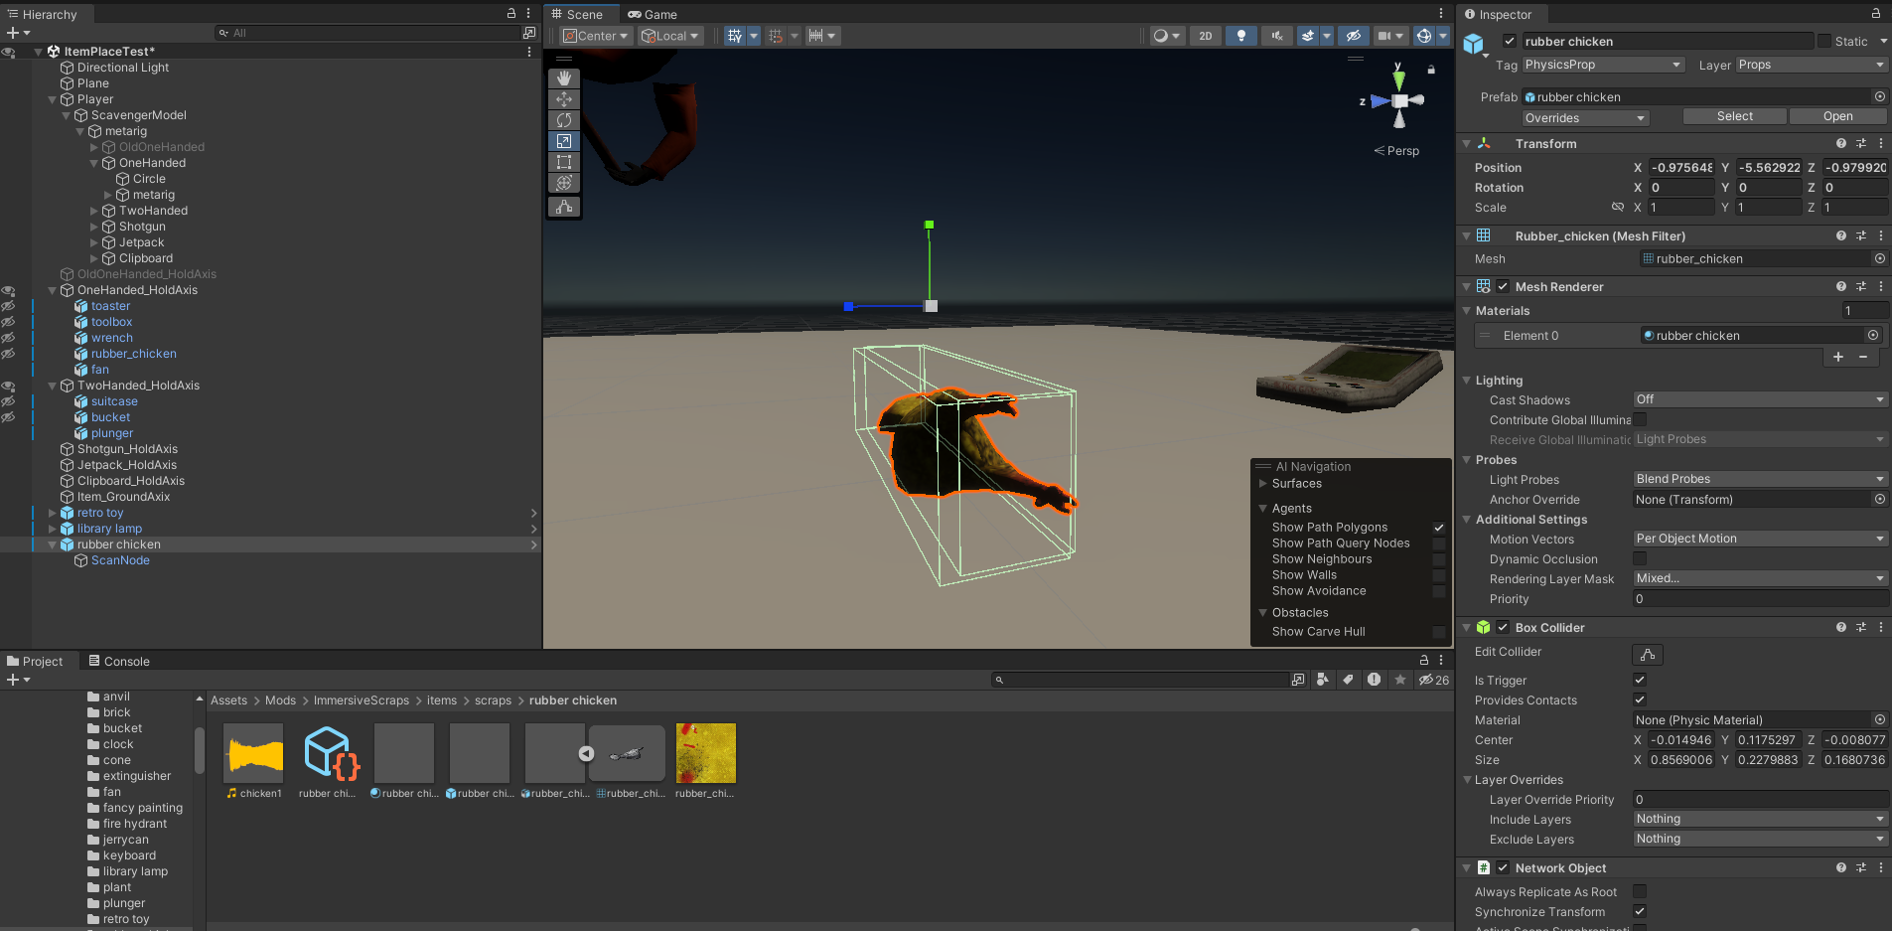Lock the Inspector panel with padlock icon

click(x=1876, y=14)
